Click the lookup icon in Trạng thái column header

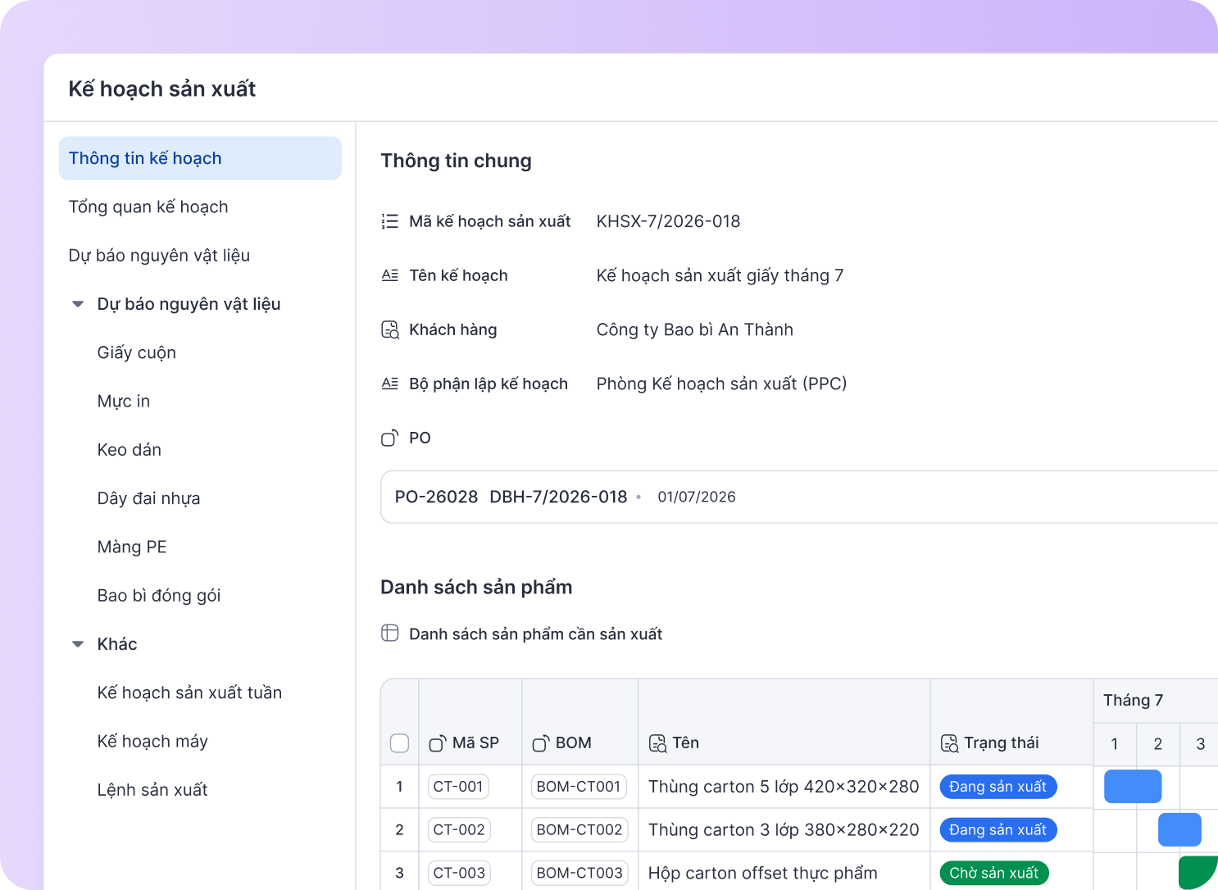coord(949,743)
